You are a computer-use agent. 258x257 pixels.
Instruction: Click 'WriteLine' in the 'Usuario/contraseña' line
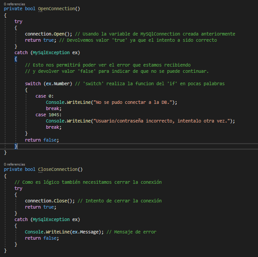pyautogui.click(x=79, y=121)
